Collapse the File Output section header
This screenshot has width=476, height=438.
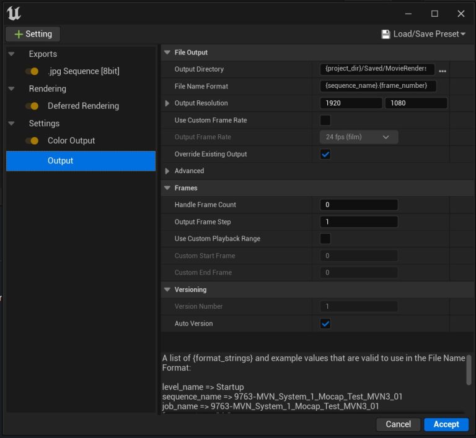pyautogui.click(x=167, y=53)
